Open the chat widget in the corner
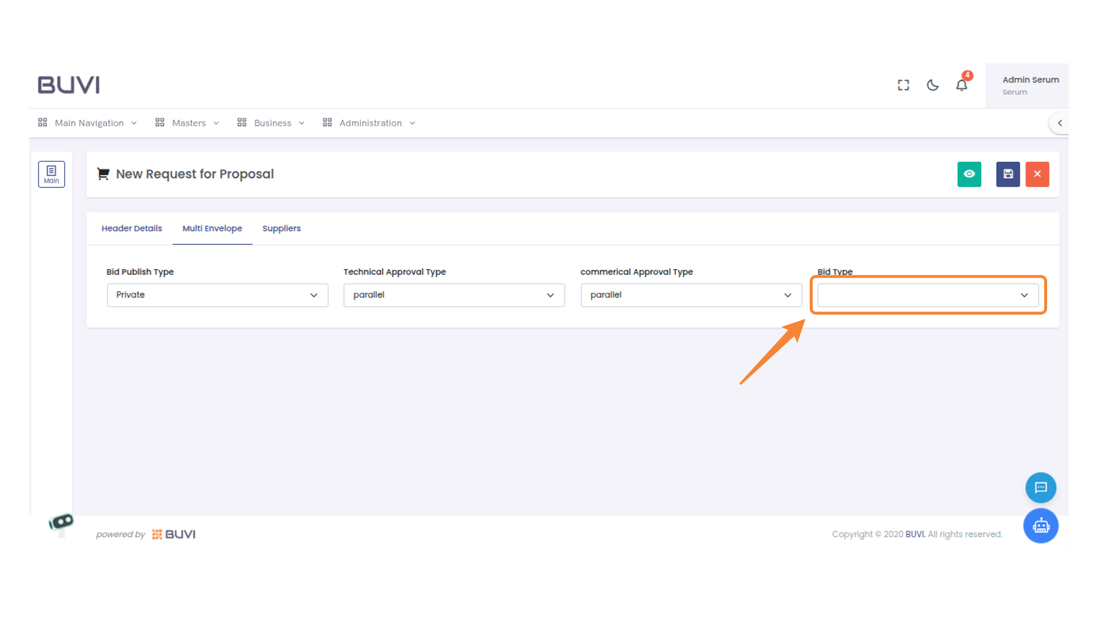Image resolution: width=1098 pixels, height=617 pixels. coord(1040,487)
